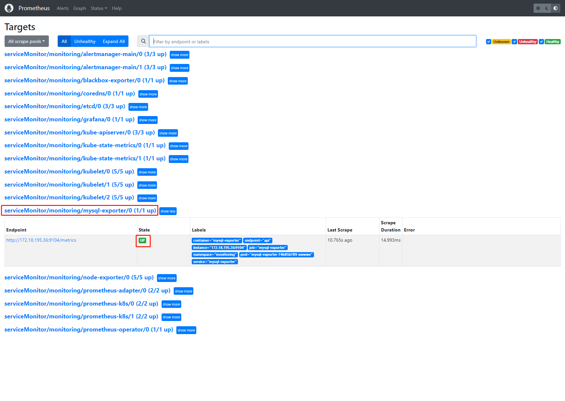Click the search magnifier icon

click(x=143, y=41)
